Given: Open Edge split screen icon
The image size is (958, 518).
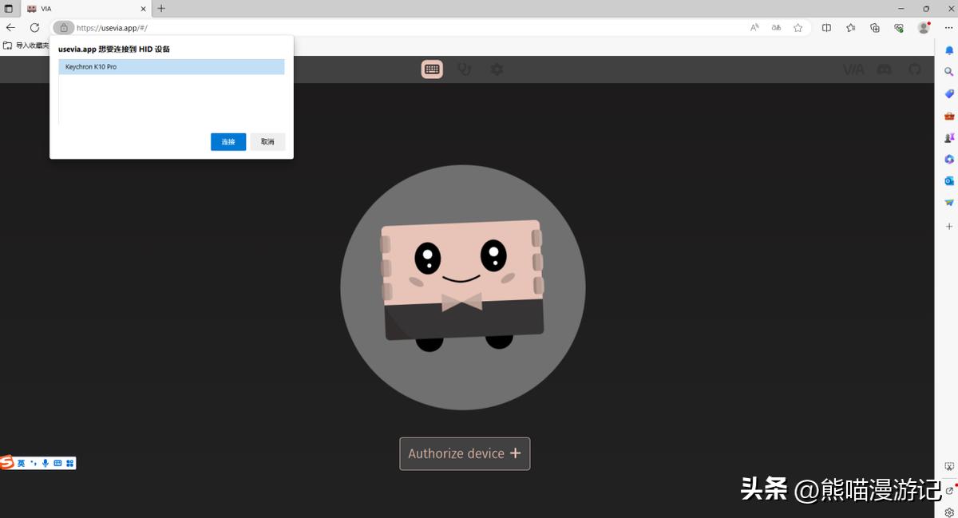Looking at the screenshot, I should coord(826,27).
